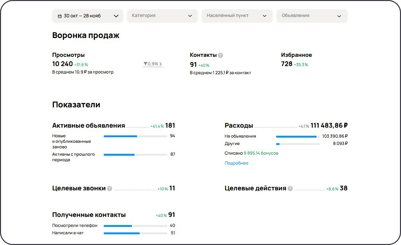Open the date range dropdown 30 окт — 28 нояб

[87, 16]
